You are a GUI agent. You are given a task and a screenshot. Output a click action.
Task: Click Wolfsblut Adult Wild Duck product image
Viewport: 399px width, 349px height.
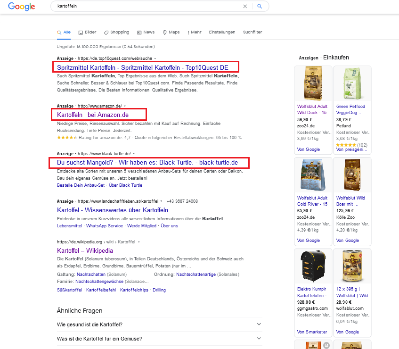pos(313,83)
